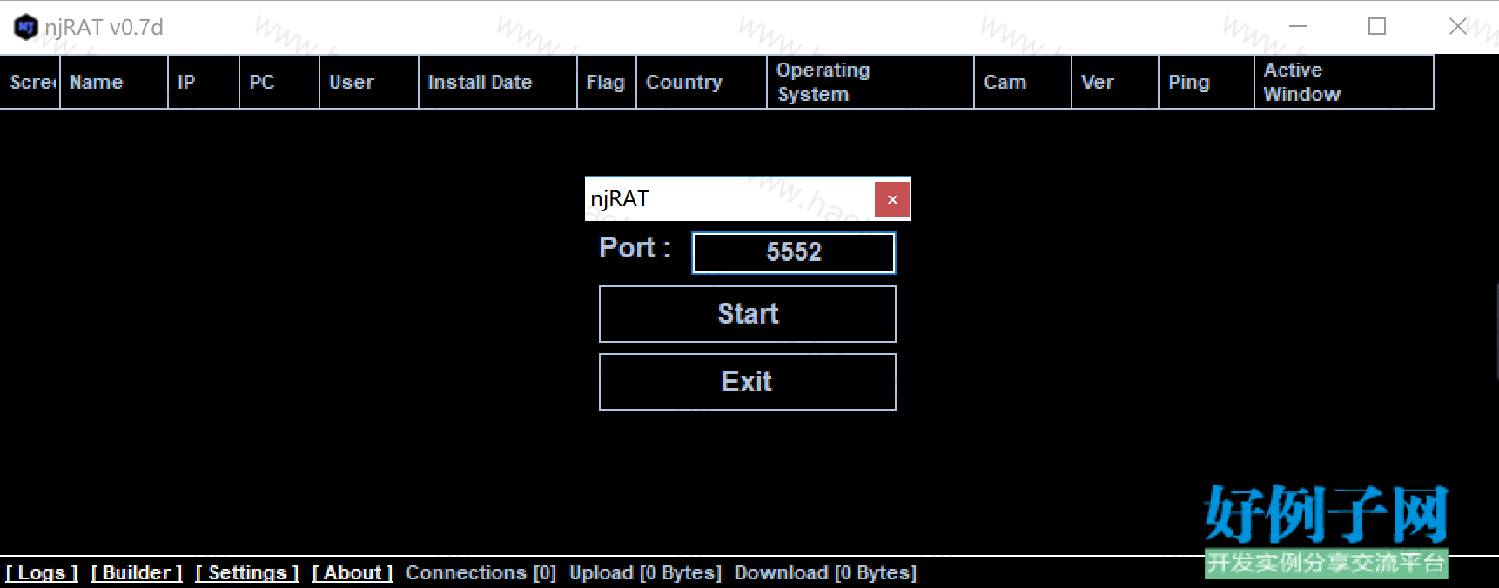This screenshot has width=1499, height=588.
Task: Sort by the Install Date column header
Action: [x=498, y=82]
